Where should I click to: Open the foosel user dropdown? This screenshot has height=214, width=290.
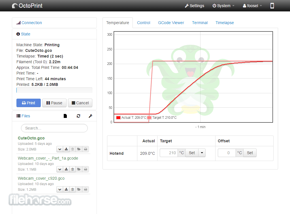coord(252,6)
